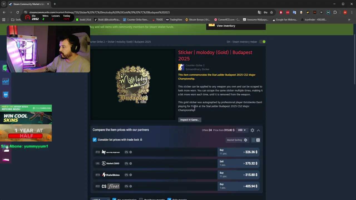
Task: Open the Bozki TikTok bookmark
Action: click(x=107, y=20)
